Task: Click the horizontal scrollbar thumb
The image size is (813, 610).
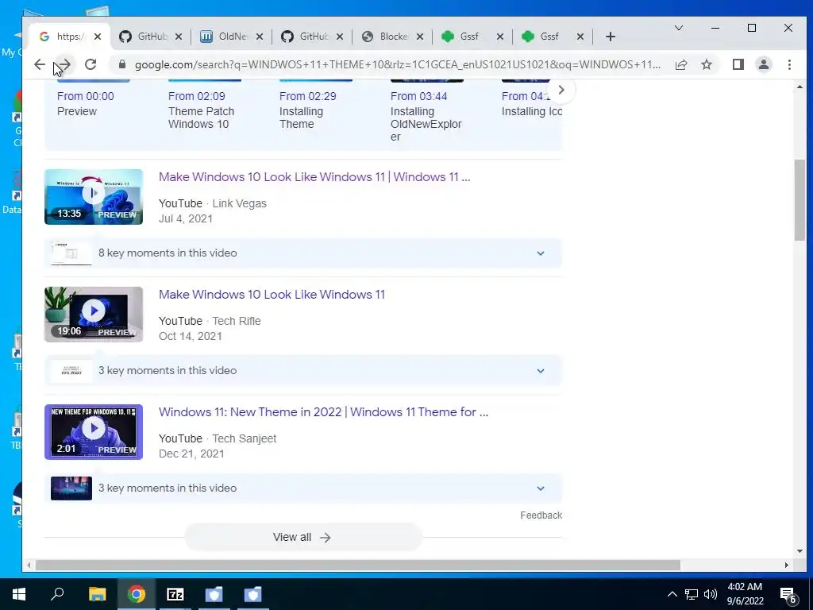Action: click(358, 565)
